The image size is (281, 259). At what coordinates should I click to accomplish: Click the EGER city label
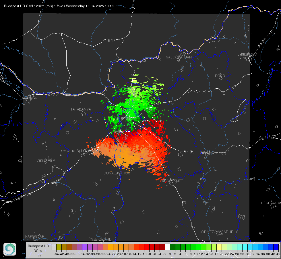click(220, 76)
